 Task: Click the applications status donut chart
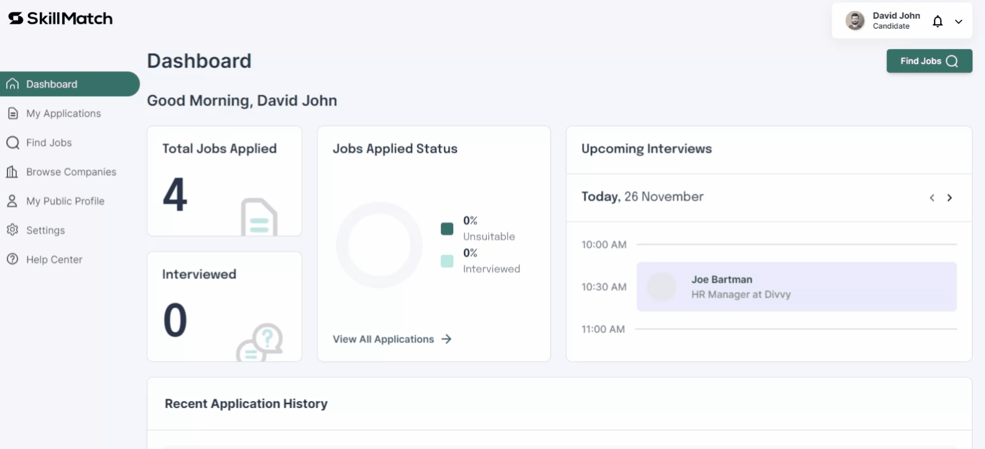coord(379,245)
